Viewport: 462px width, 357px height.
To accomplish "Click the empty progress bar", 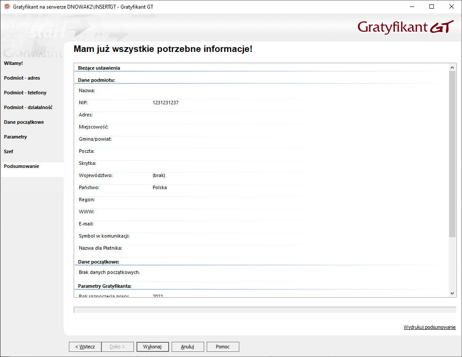I will point(265,310).
